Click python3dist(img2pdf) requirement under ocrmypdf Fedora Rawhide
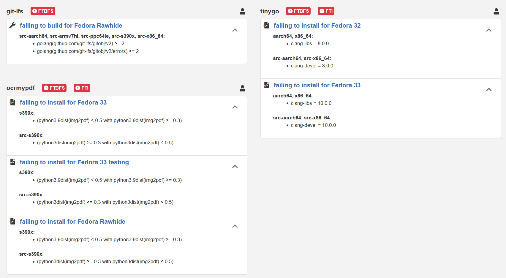Screen dimensions: 506x278 point(105,261)
